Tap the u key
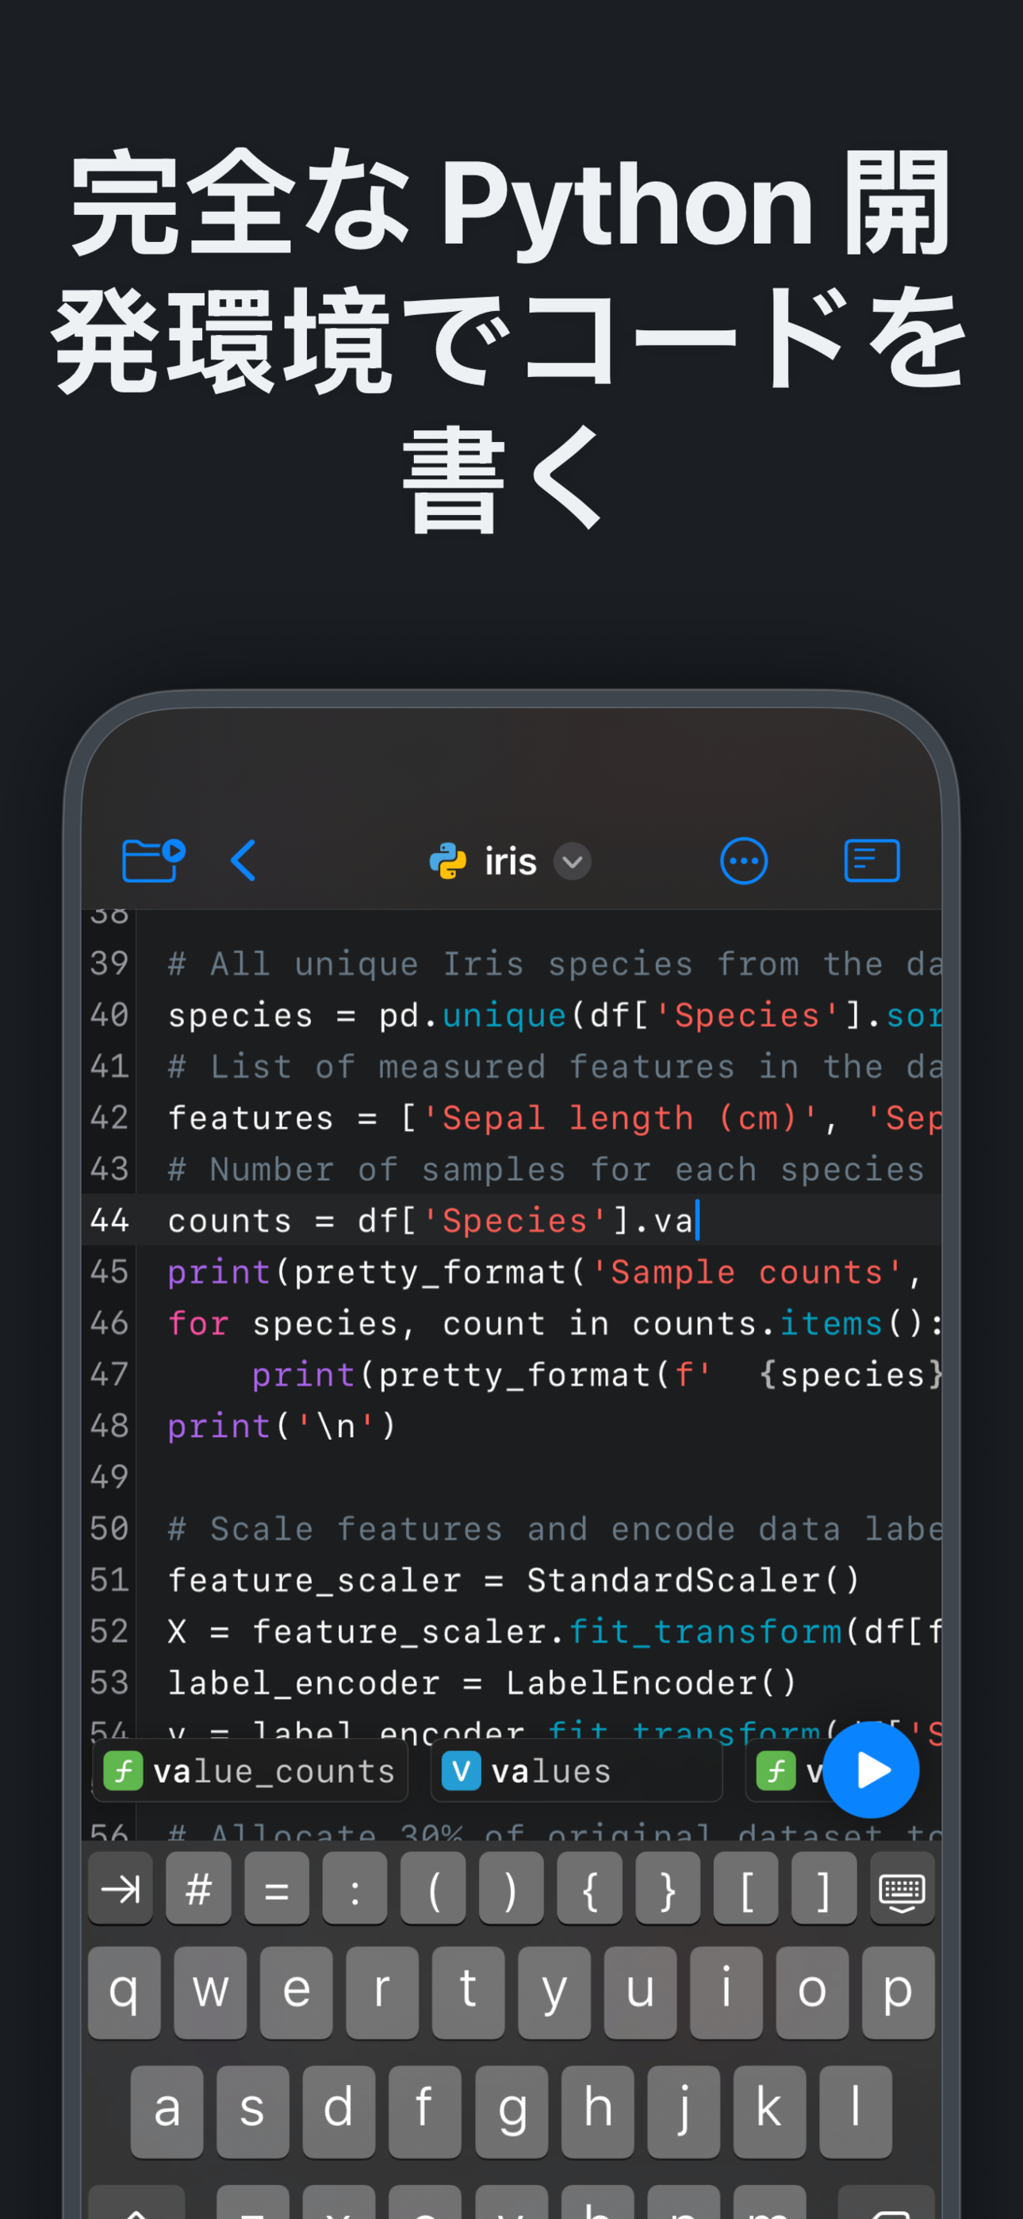This screenshot has height=2219, width=1023. [640, 1991]
